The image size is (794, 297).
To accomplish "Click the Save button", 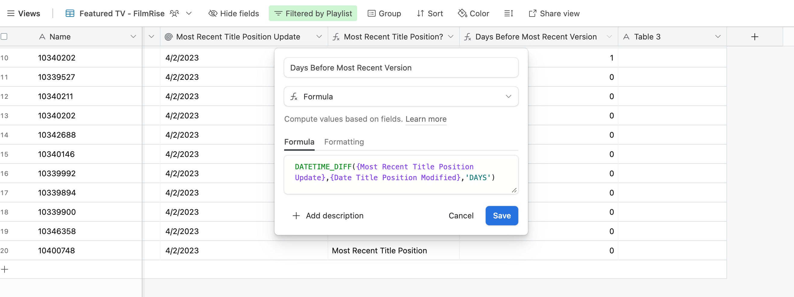I will coord(501,215).
